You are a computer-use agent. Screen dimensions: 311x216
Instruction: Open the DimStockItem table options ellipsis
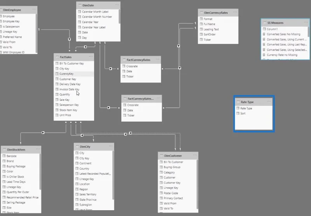pyautogui.click(x=38, y=149)
